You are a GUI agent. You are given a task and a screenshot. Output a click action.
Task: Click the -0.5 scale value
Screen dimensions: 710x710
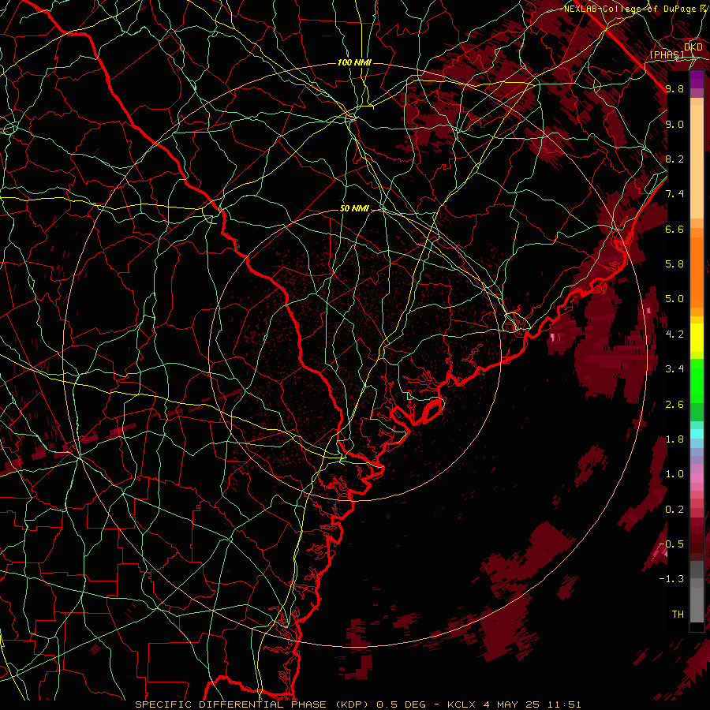pyautogui.click(x=671, y=544)
